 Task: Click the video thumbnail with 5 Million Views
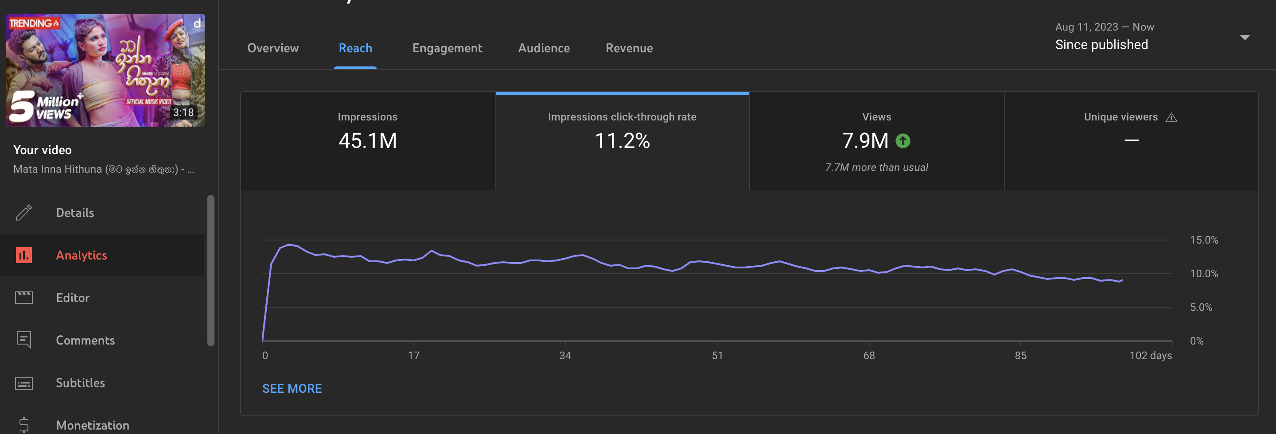pos(105,70)
